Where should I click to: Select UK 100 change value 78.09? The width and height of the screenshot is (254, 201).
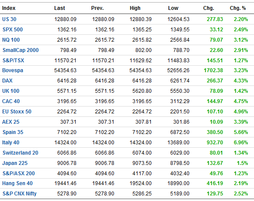pyautogui.click(x=216, y=91)
